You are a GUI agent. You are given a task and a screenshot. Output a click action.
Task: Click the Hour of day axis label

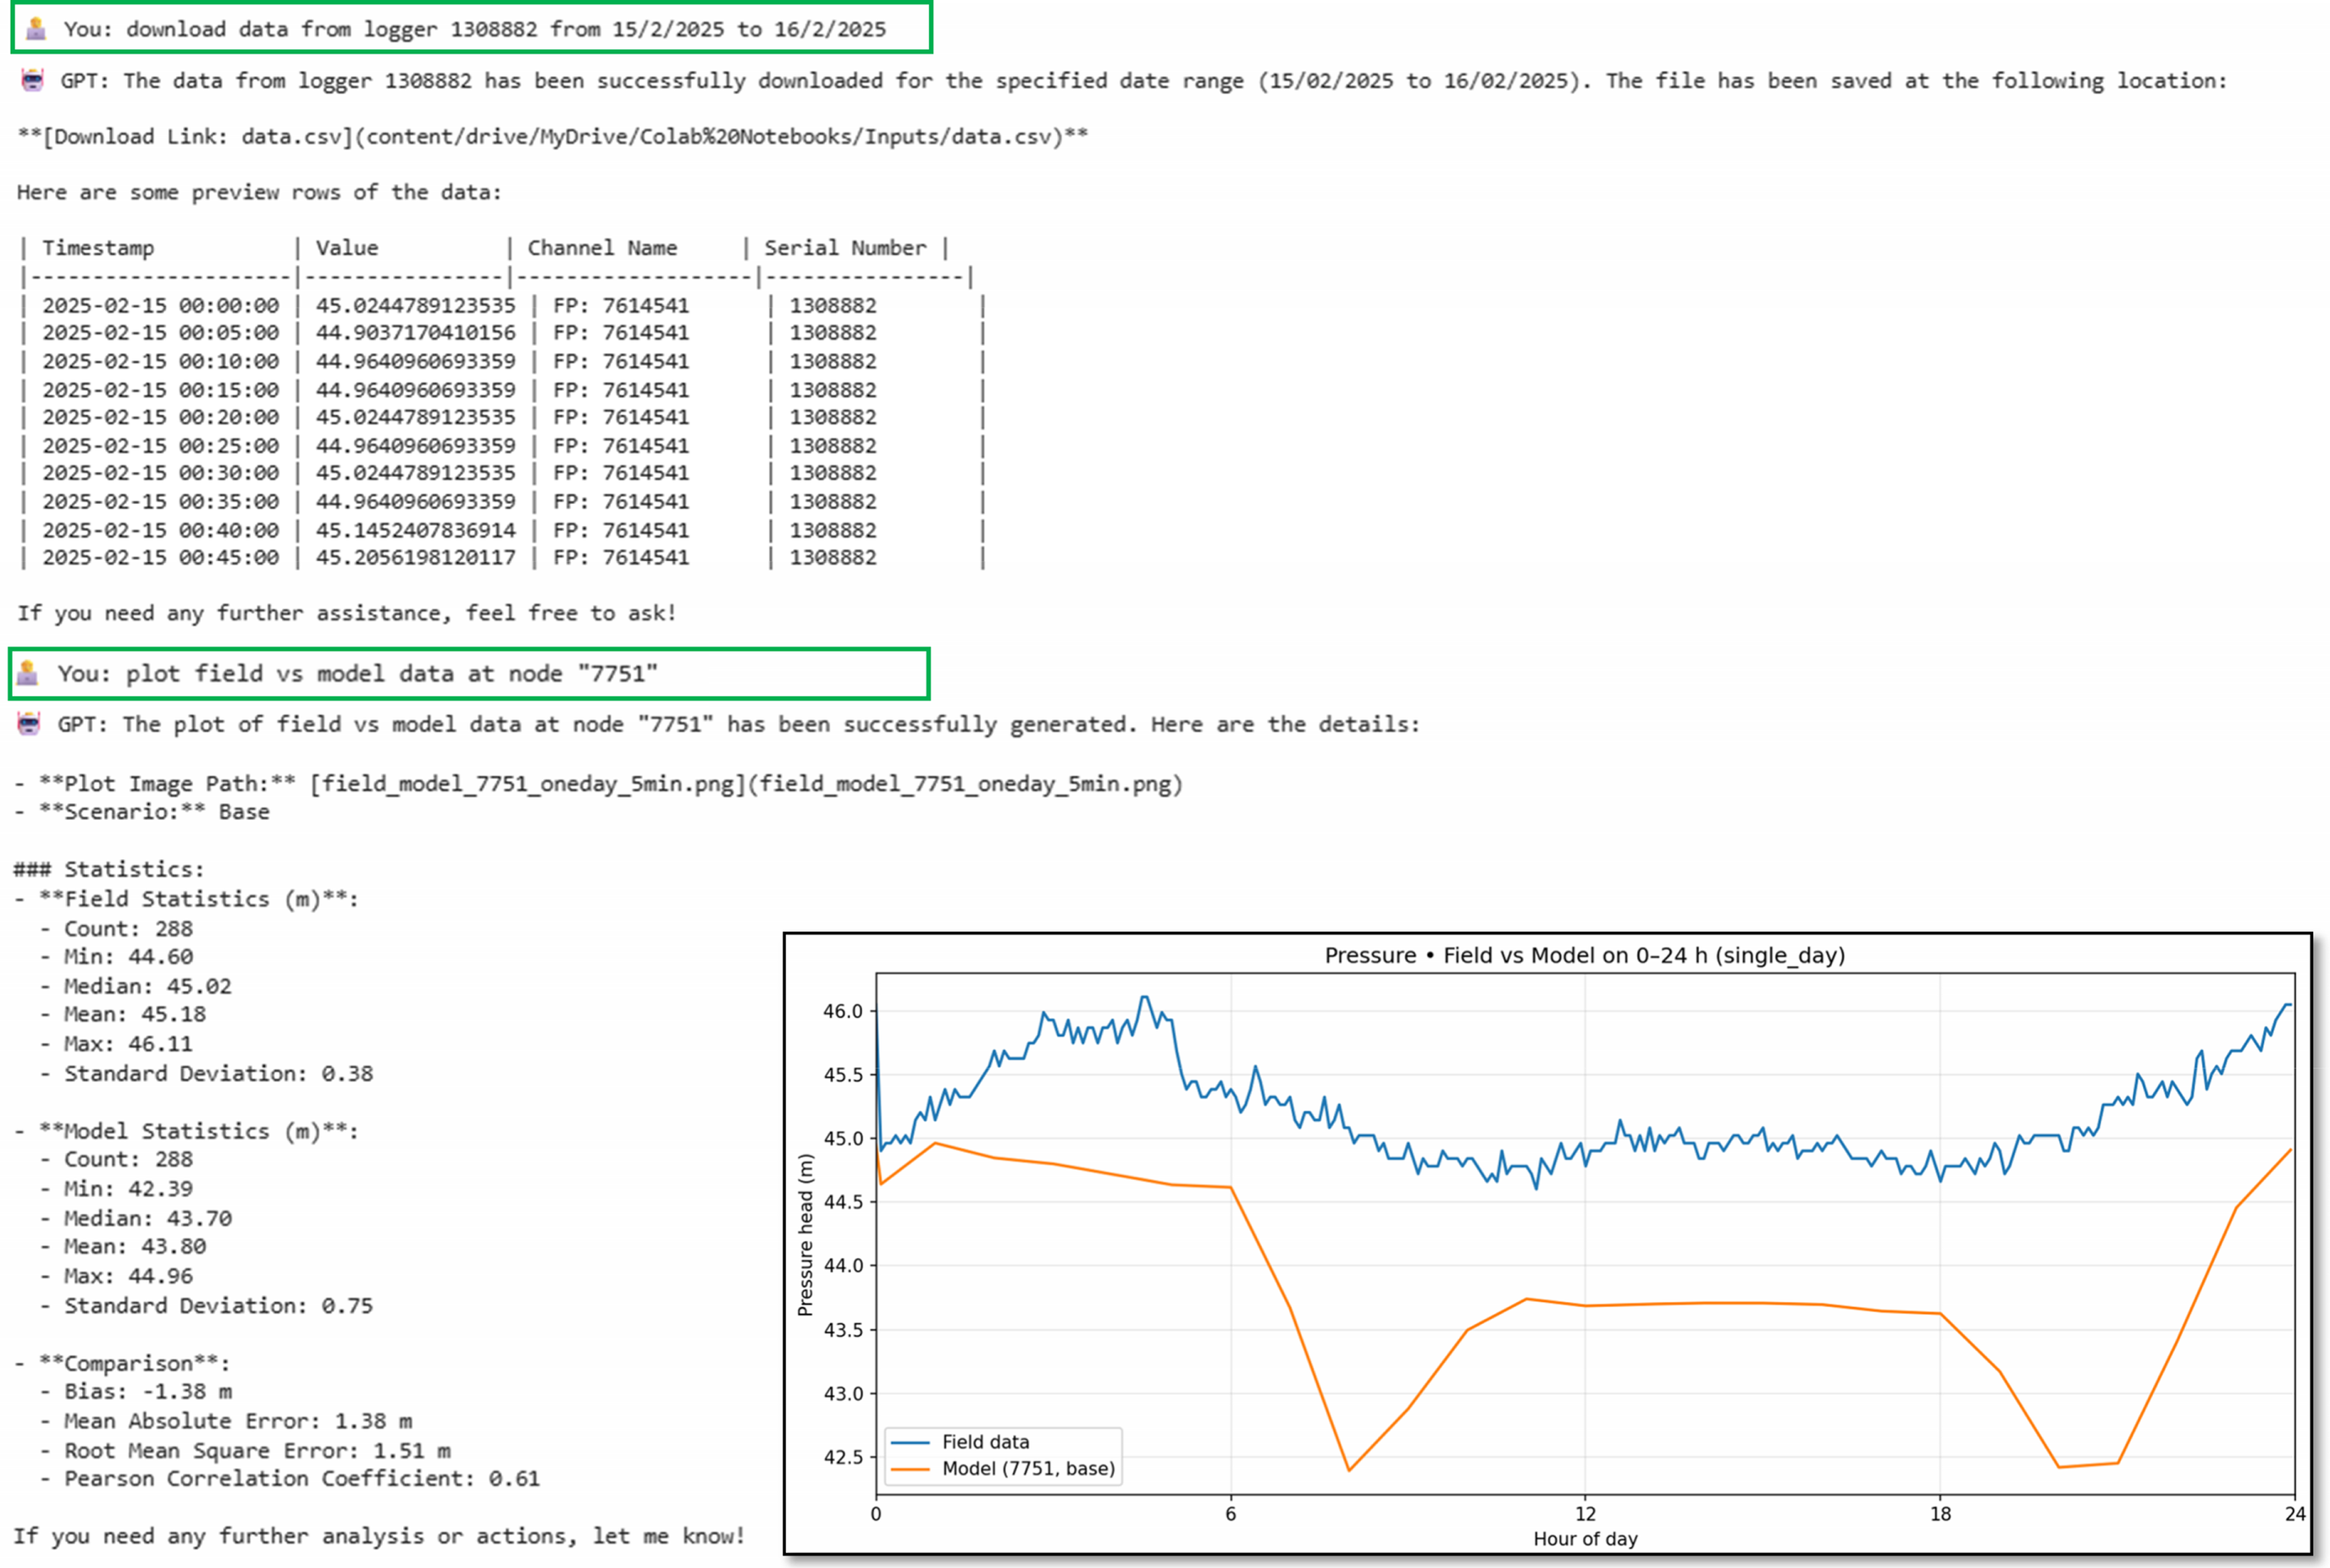click(x=1586, y=1539)
